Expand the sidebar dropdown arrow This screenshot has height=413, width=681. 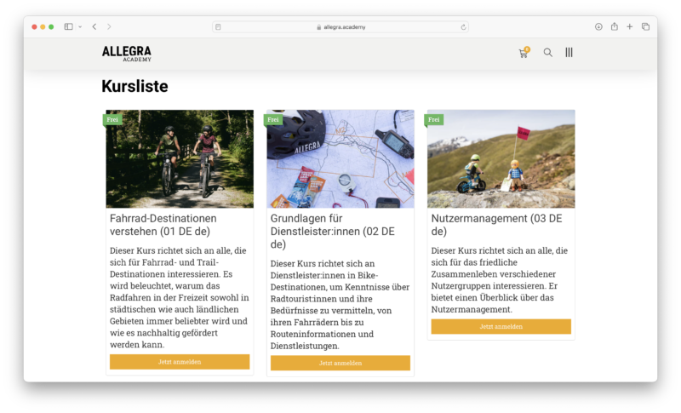(80, 27)
